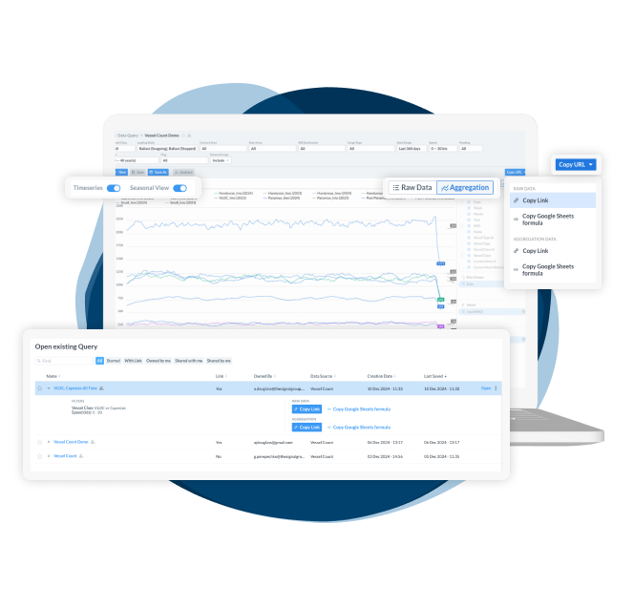Collapse the VLOC, Capesize All Time row
This screenshot has width=634, height=607.
click(x=48, y=388)
